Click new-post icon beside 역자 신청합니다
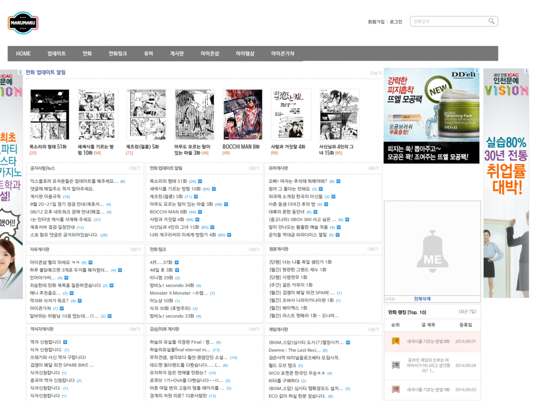The height and width of the screenshot is (401, 535). tap(65, 342)
